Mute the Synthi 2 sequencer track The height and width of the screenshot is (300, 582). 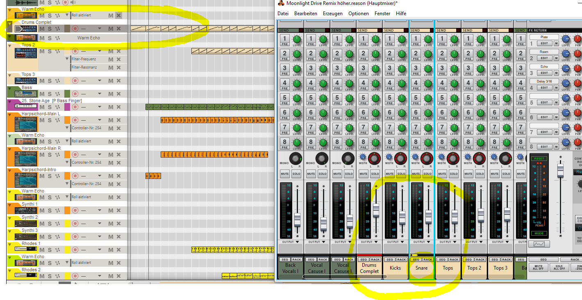[42, 224]
